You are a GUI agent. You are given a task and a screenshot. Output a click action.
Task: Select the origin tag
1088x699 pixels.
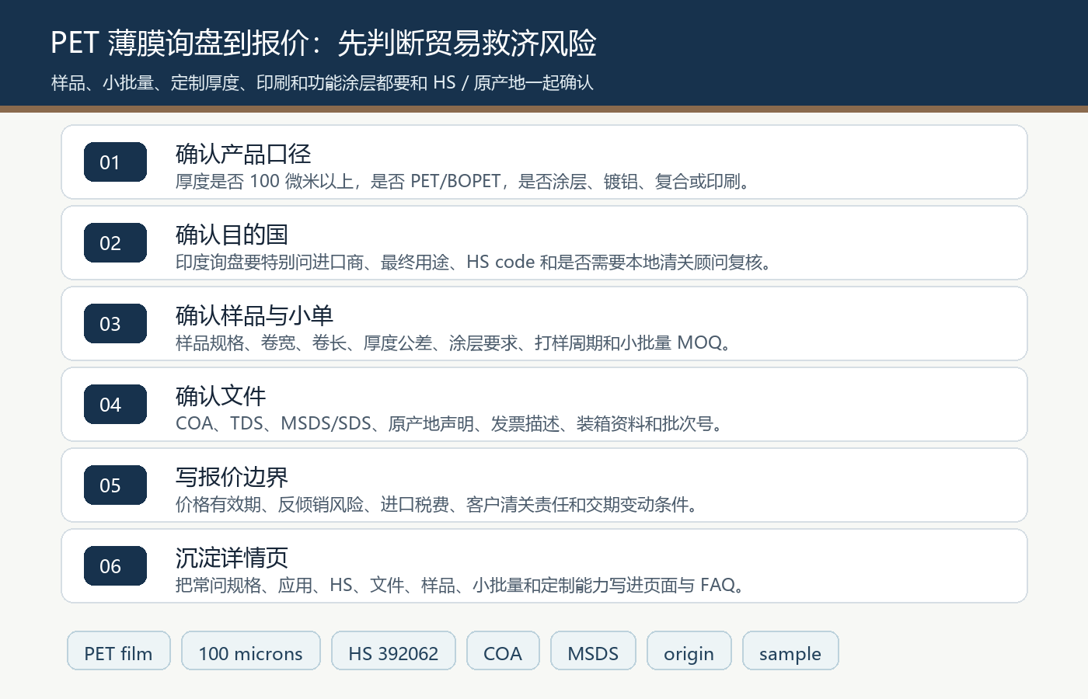pos(689,651)
